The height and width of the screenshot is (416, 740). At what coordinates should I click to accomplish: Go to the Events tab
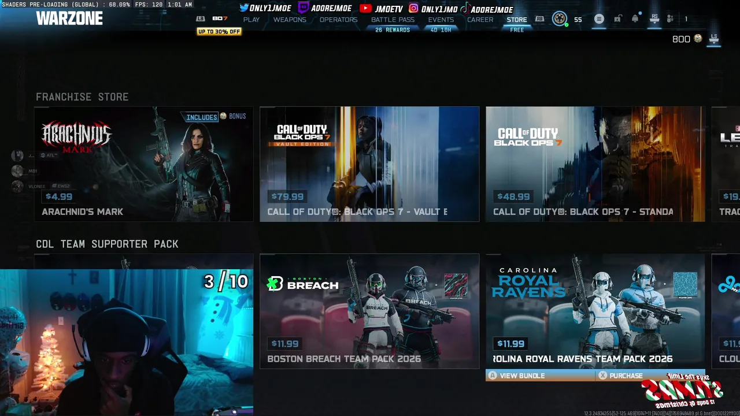(441, 20)
